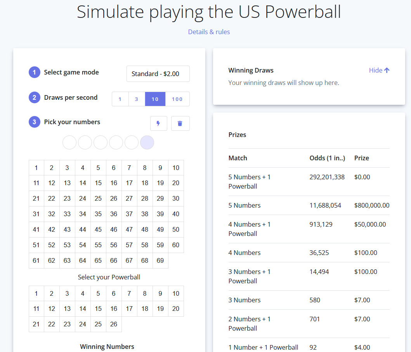This screenshot has width=411, height=352.
Task: Set draws per second to 1
Action: click(120, 99)
